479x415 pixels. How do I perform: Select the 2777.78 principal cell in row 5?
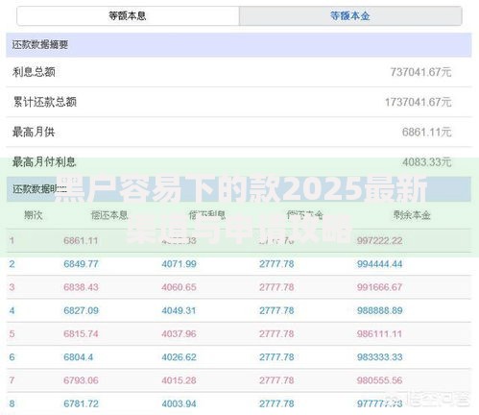coord(276,333)
